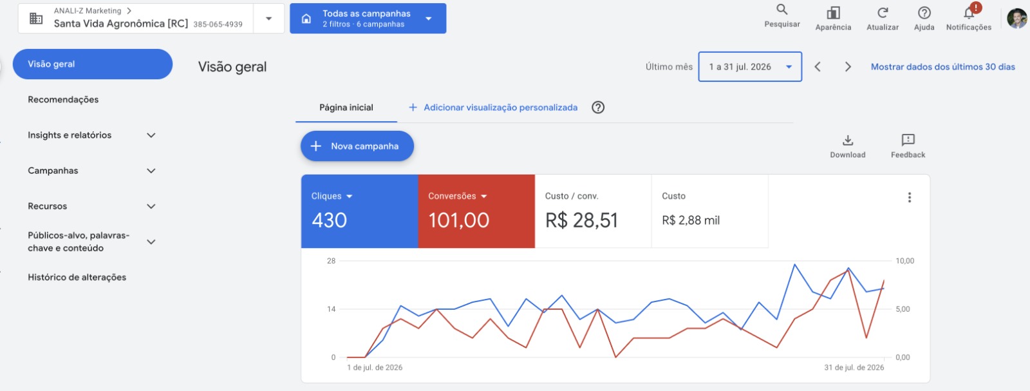1030x391 pixels.
Task: Click the Nova campanha button
Action: coord(357,146)
